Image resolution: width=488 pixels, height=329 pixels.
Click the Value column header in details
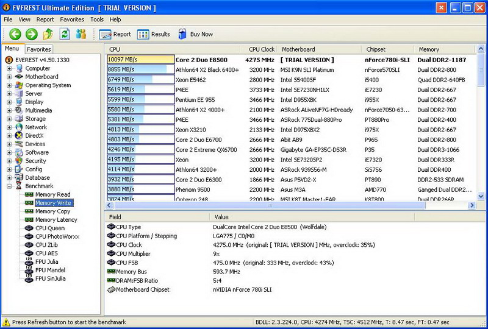coord(312,217)
